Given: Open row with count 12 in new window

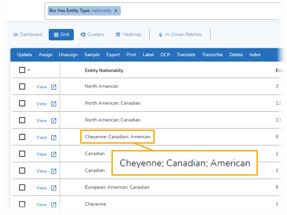Looking at the screenshot, I should 54,104.
